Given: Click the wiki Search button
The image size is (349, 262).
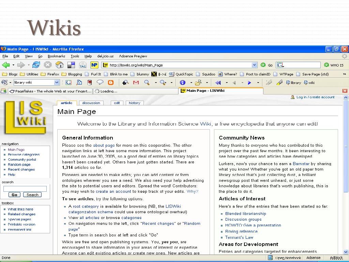Looking at the screenshot, I should tap(32, 195).
